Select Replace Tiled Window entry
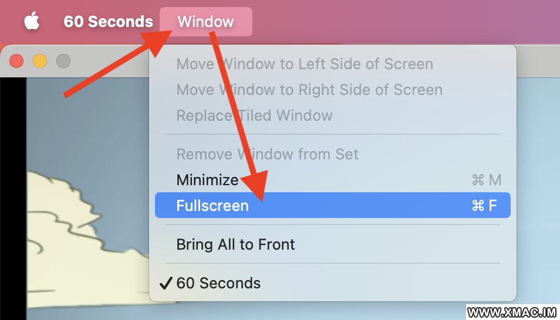This screenshot has height=320, width=560. tap(254, 115)
